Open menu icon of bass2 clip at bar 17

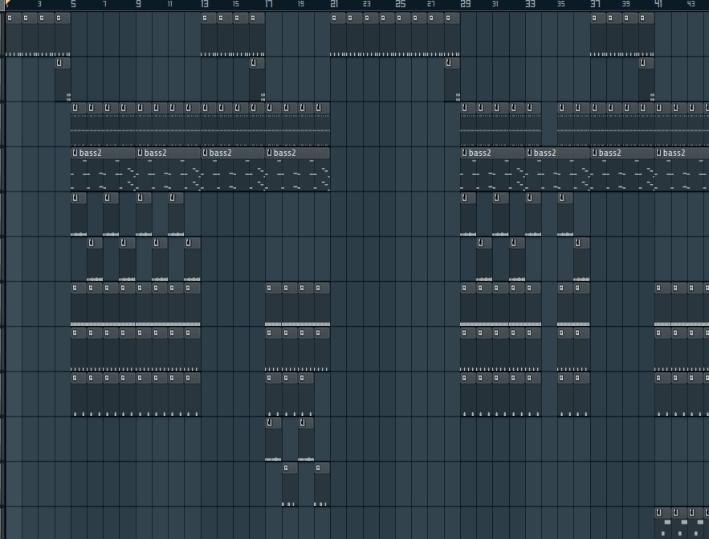point(271,153)
